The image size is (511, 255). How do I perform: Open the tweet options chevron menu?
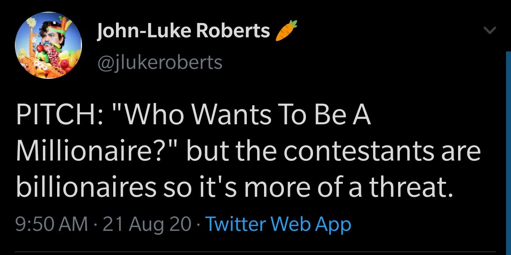click(490, 31)
